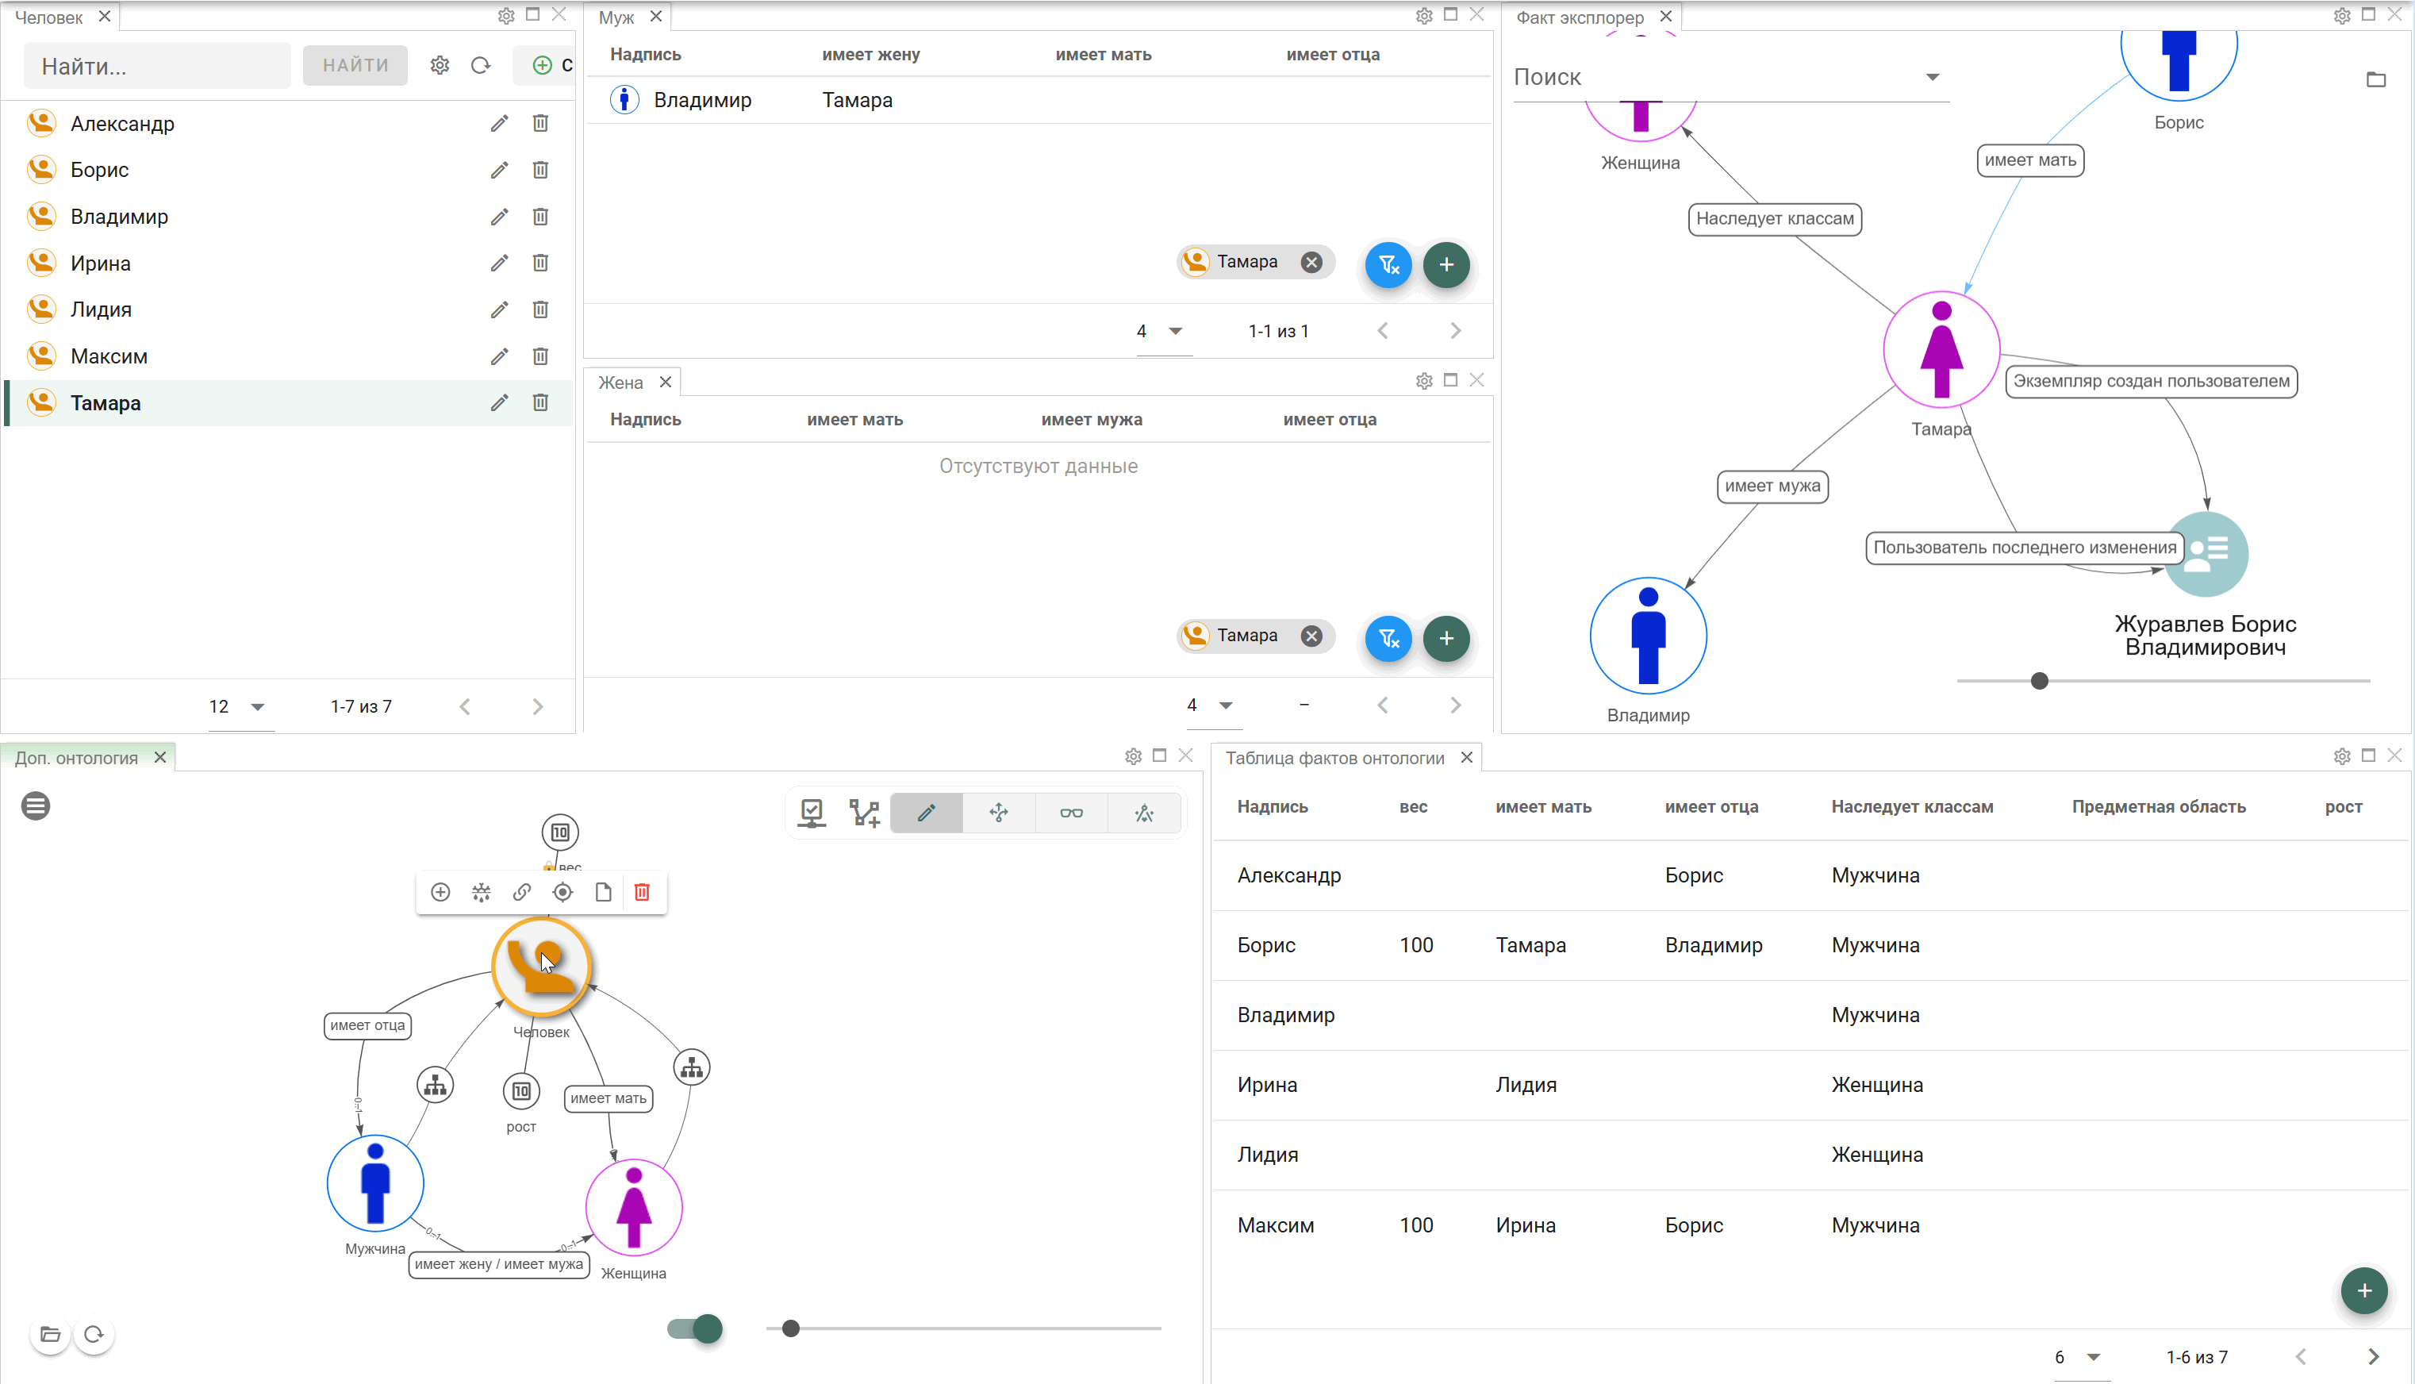Refresh the Человек list
Screen dimensions: 2415x1384
481,66
